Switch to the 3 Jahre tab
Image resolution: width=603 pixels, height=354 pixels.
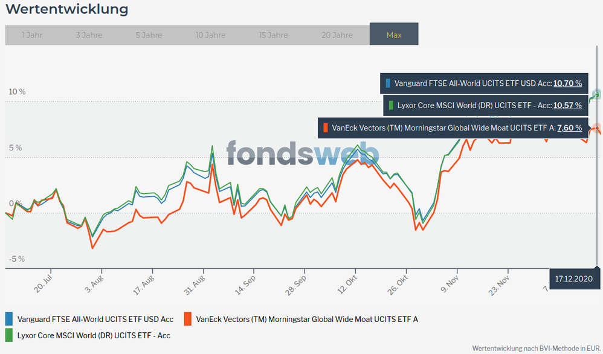pos(89,35)
